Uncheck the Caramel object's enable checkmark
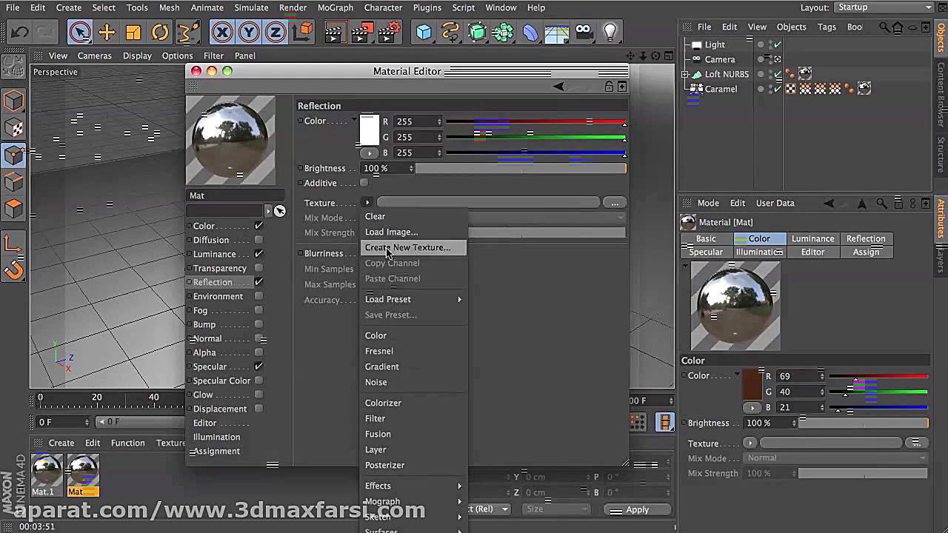This screenshot has height=533, width=948. (x=778, y=89)
